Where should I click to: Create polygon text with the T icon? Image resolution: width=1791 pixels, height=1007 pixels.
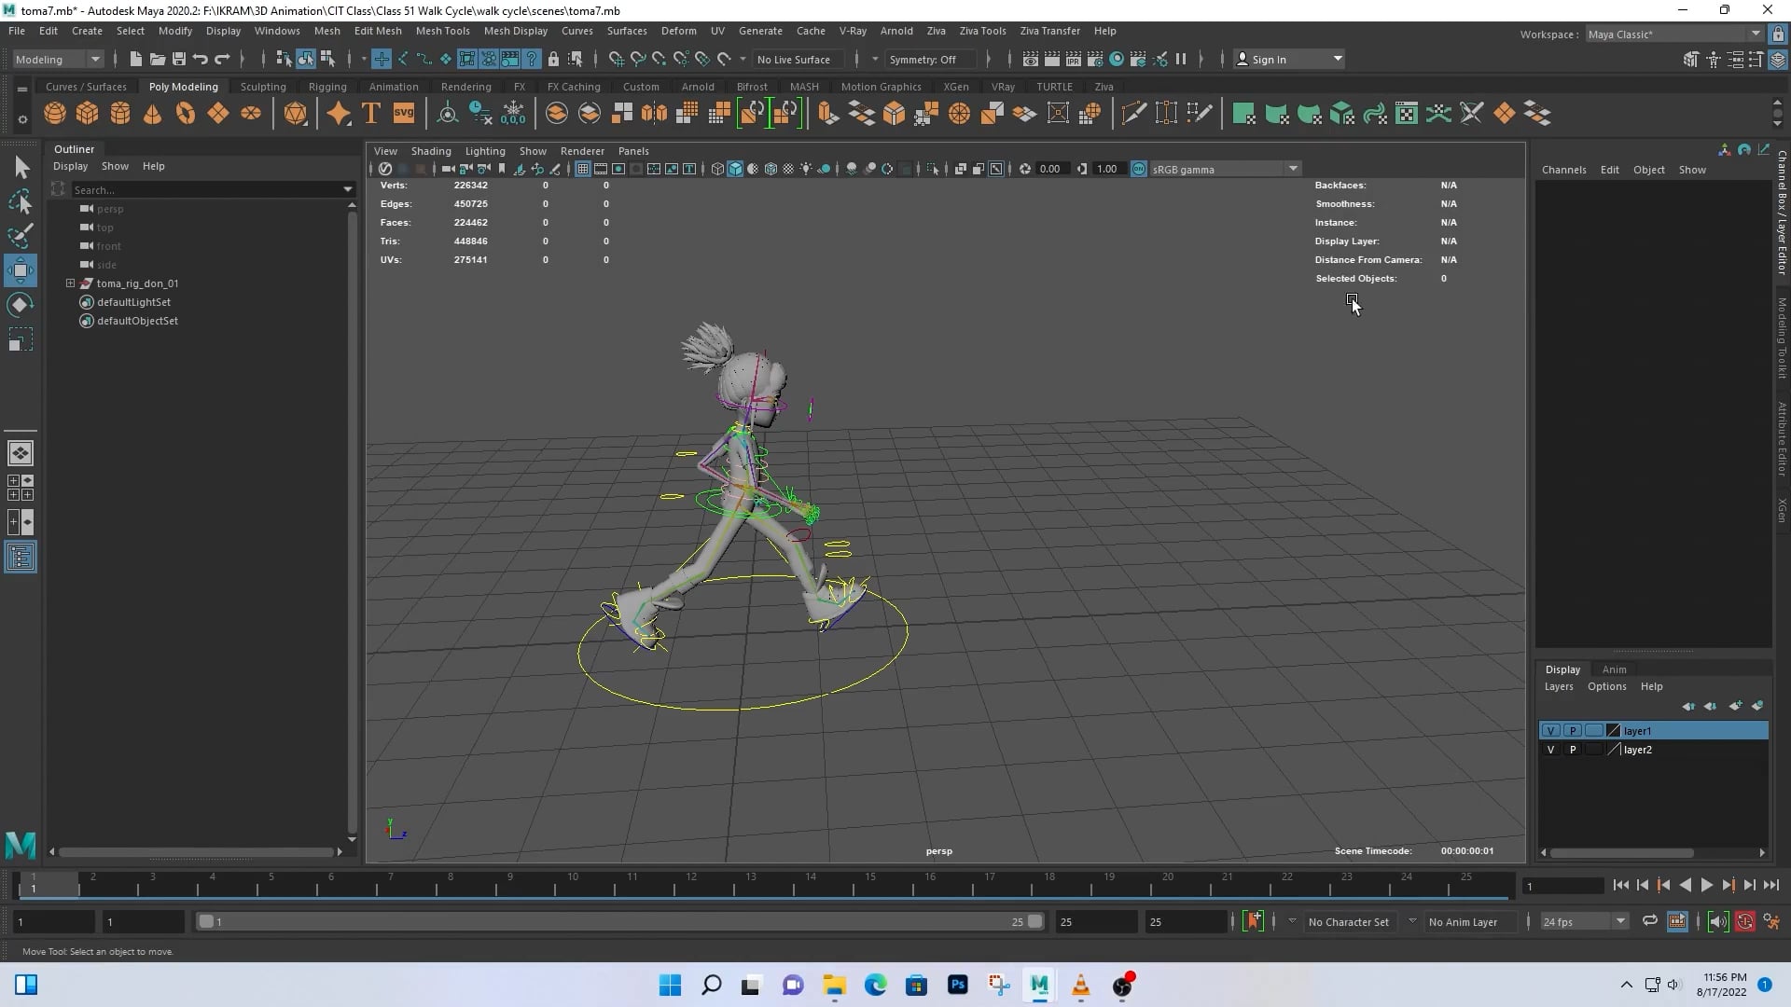370,114
